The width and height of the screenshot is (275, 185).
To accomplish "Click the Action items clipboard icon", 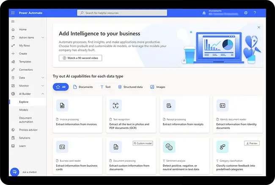I will 13,38.
